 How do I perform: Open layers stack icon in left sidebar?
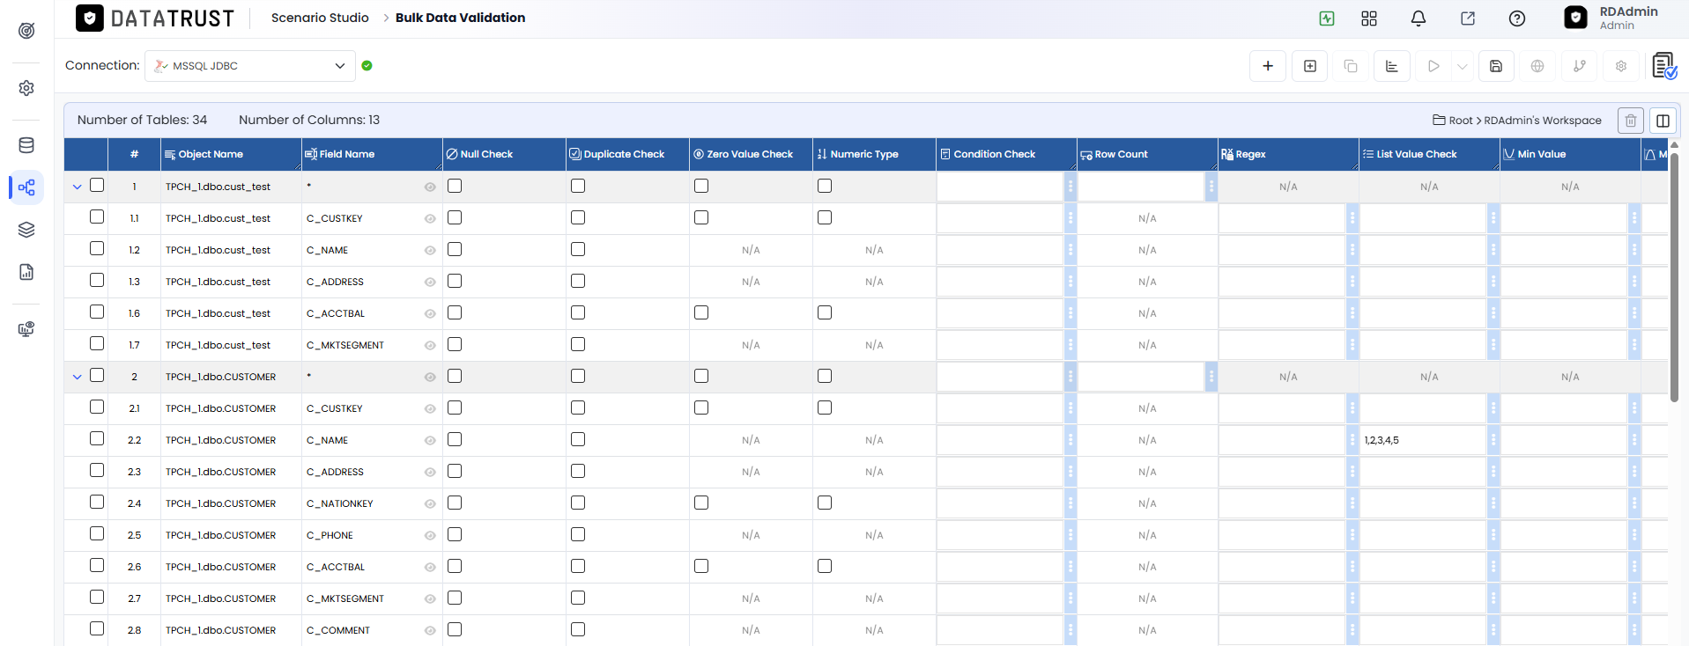(26, 230)
